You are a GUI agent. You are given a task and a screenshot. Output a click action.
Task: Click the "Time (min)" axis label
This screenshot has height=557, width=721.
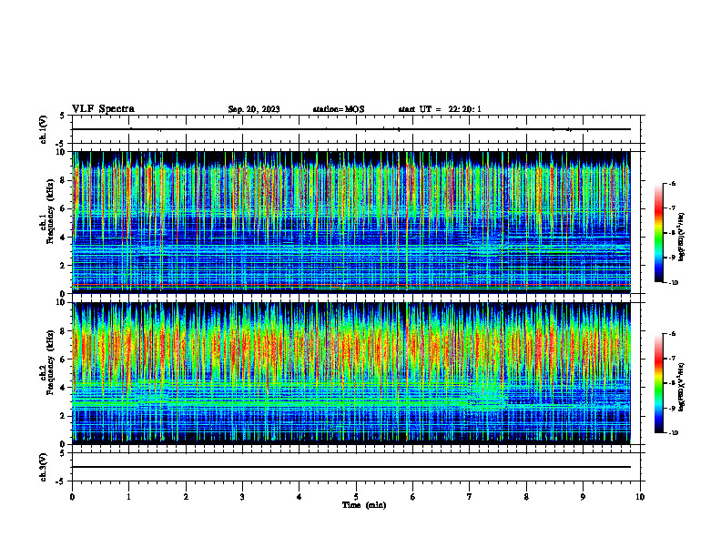click(364, 505)
